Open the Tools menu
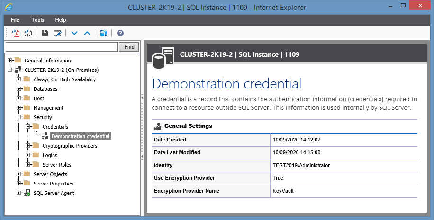 37,20
